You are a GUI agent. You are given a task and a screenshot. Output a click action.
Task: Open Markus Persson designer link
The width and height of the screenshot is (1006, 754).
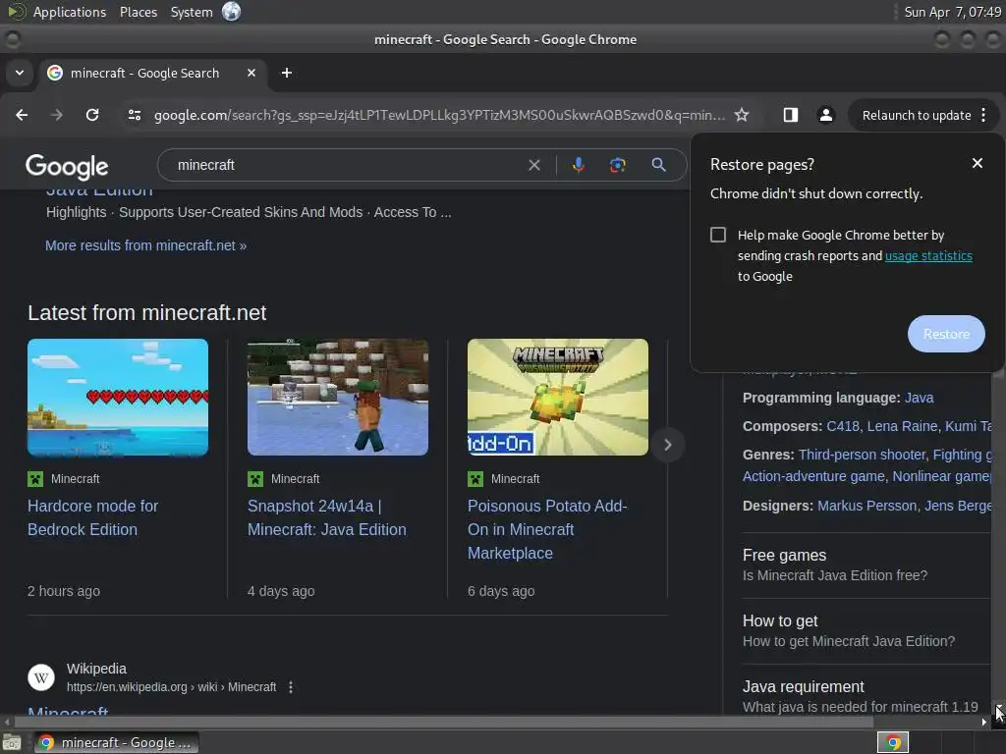coord(866,506)
